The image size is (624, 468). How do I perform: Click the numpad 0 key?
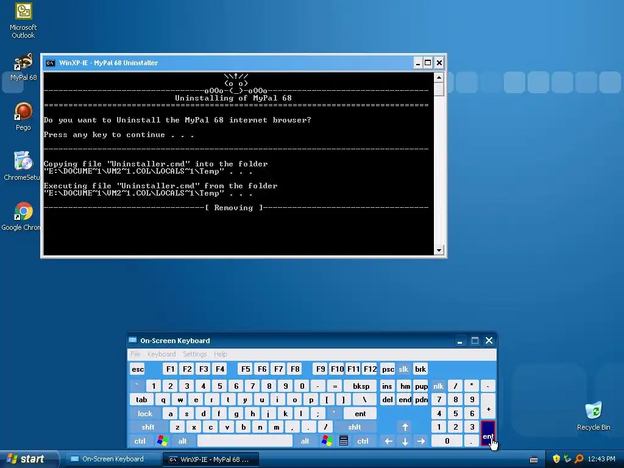[x=447, y=441]
